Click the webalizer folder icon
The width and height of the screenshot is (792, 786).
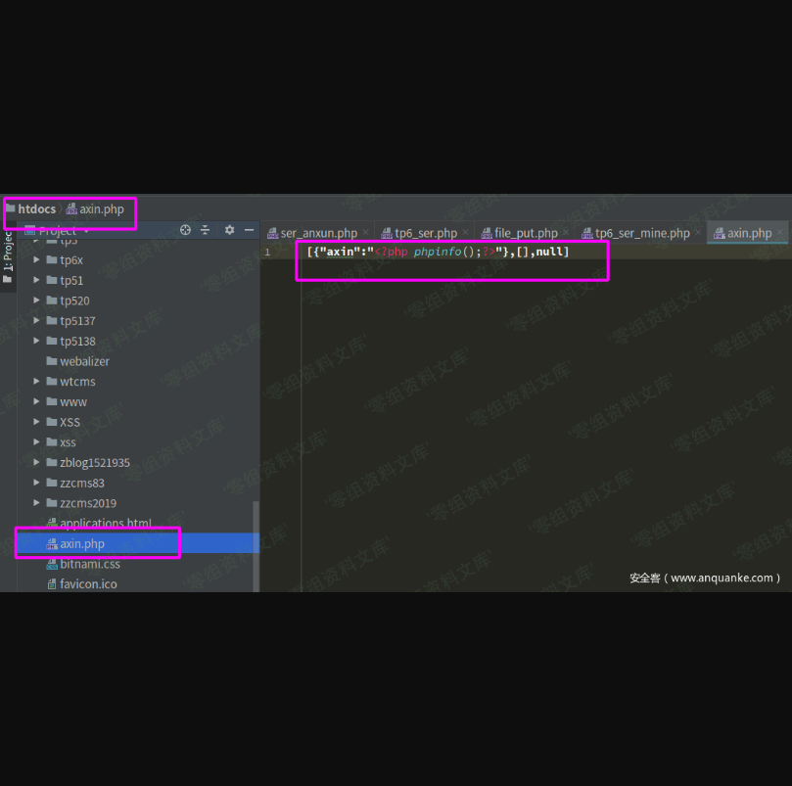[x=51, y=361]
